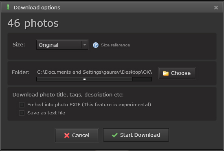This screenshot has height=151, width=224.
Task: Click the 'Original' size combo box text
Action: pyautogui.click(x=48, y=45)
